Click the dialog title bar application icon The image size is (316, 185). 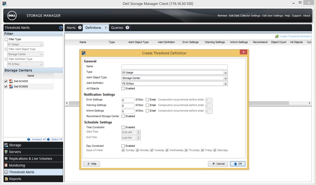tap(84, 53)
